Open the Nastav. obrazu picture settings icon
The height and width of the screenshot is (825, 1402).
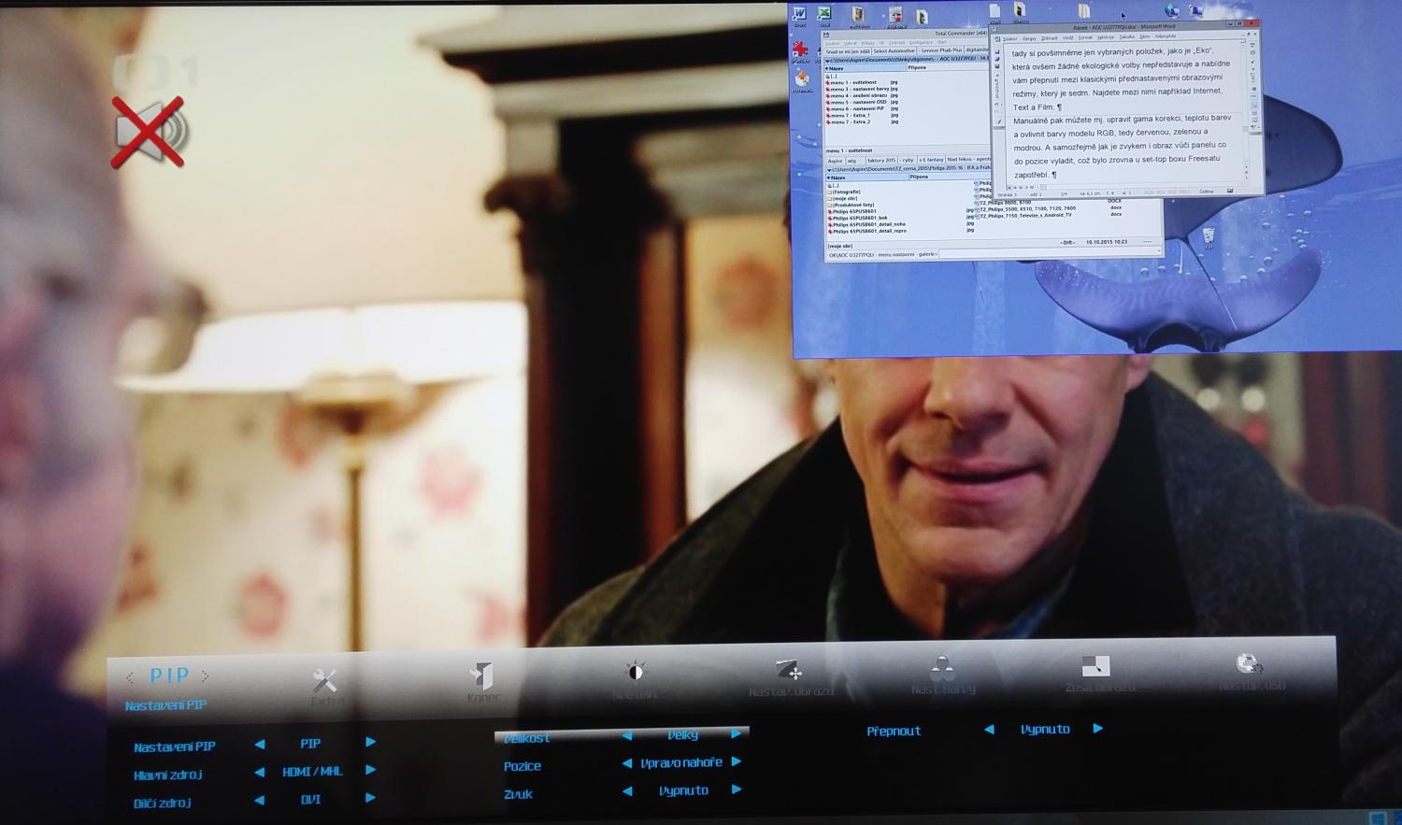pyautogui.click(x=790, y=671)
